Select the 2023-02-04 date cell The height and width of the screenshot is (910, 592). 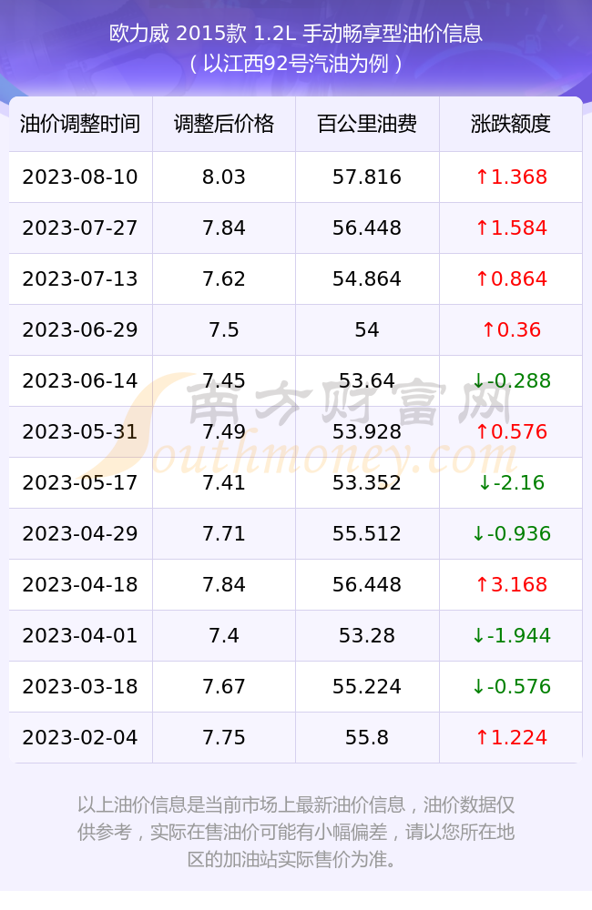point(80,738)
